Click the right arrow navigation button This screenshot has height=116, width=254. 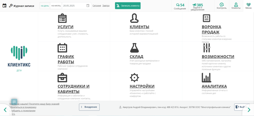249,110
